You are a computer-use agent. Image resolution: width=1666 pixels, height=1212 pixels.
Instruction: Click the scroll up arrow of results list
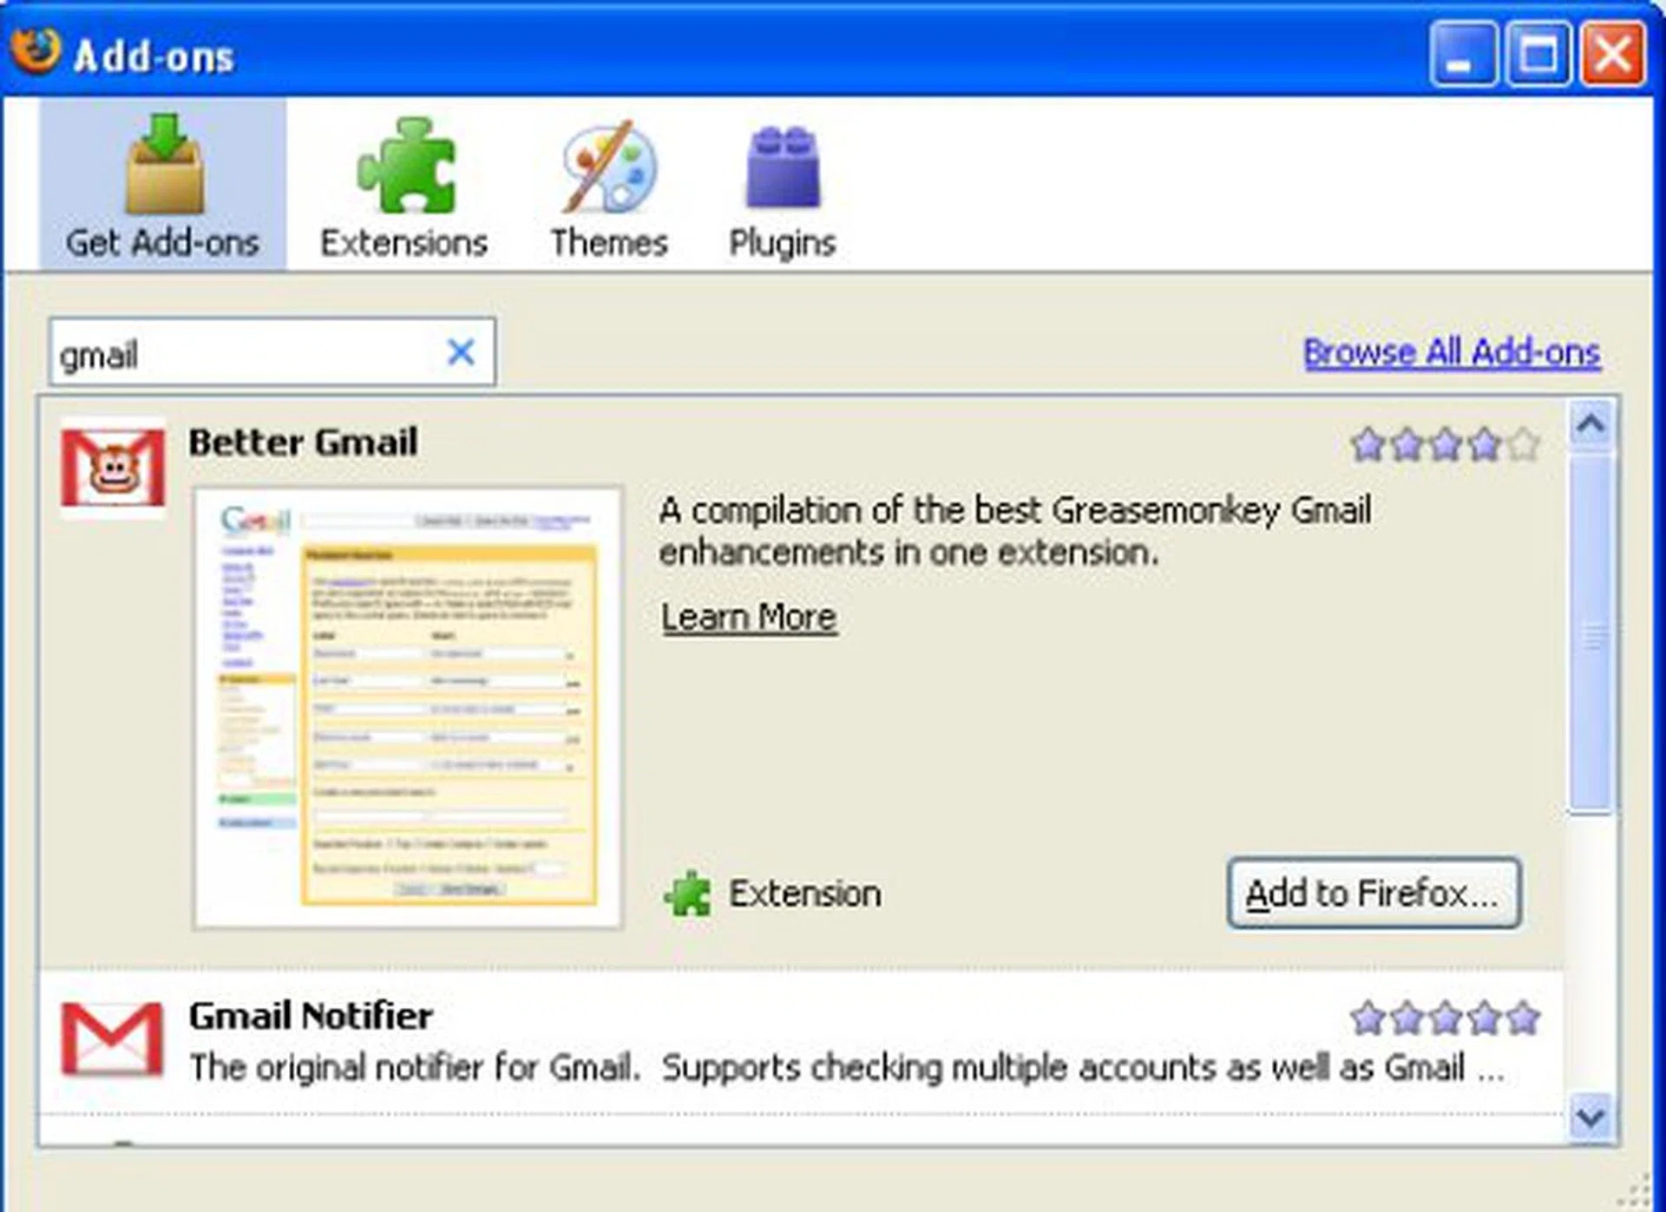pos(1591,424)
